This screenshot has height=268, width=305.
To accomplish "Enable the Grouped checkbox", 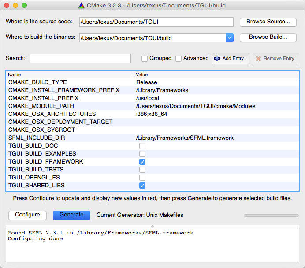I will [x=144, y=58].
